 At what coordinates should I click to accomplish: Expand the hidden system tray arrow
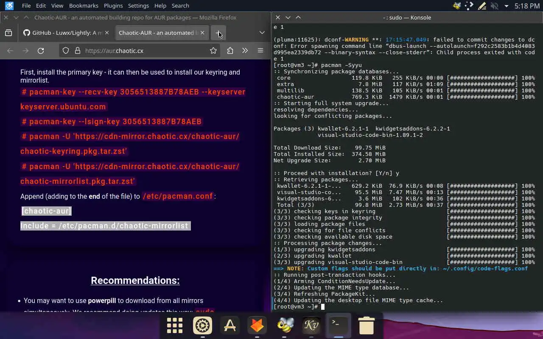506,6
